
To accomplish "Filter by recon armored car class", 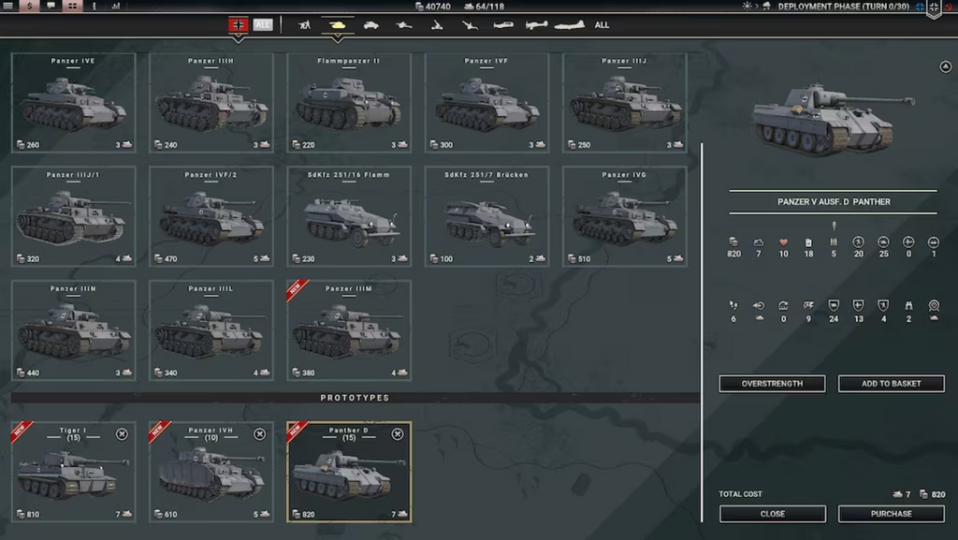I will (x=370, y=25).
